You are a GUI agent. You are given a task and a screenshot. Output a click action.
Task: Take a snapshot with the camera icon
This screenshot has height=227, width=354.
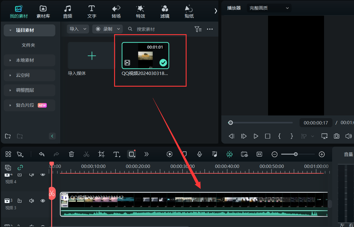tap(337, 136)
